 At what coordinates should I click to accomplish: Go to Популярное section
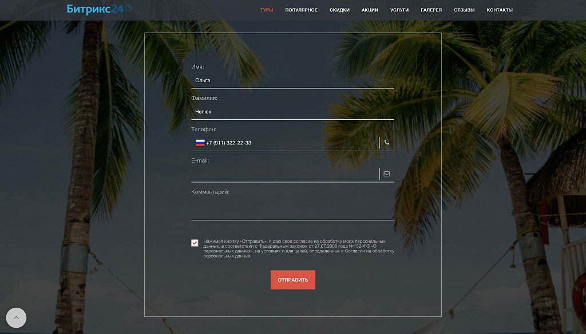click(x=301, y=10)
